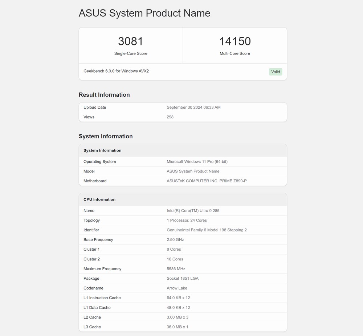Click the L1 Instruction Cache label
The height and width of the screenshot is (336, 363).
102,298
